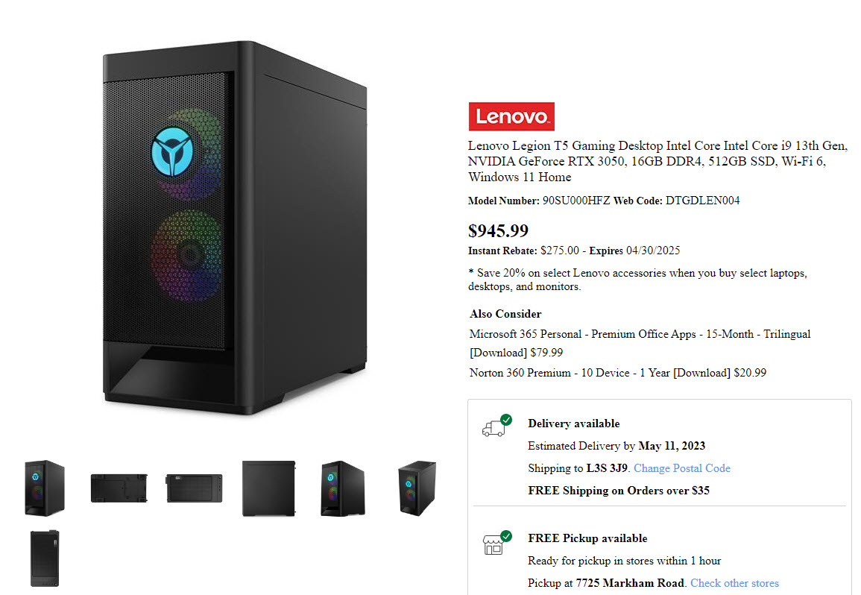Click the store pickup icon
This screenshot has height=595, width=861.
[x=493, y=544]
